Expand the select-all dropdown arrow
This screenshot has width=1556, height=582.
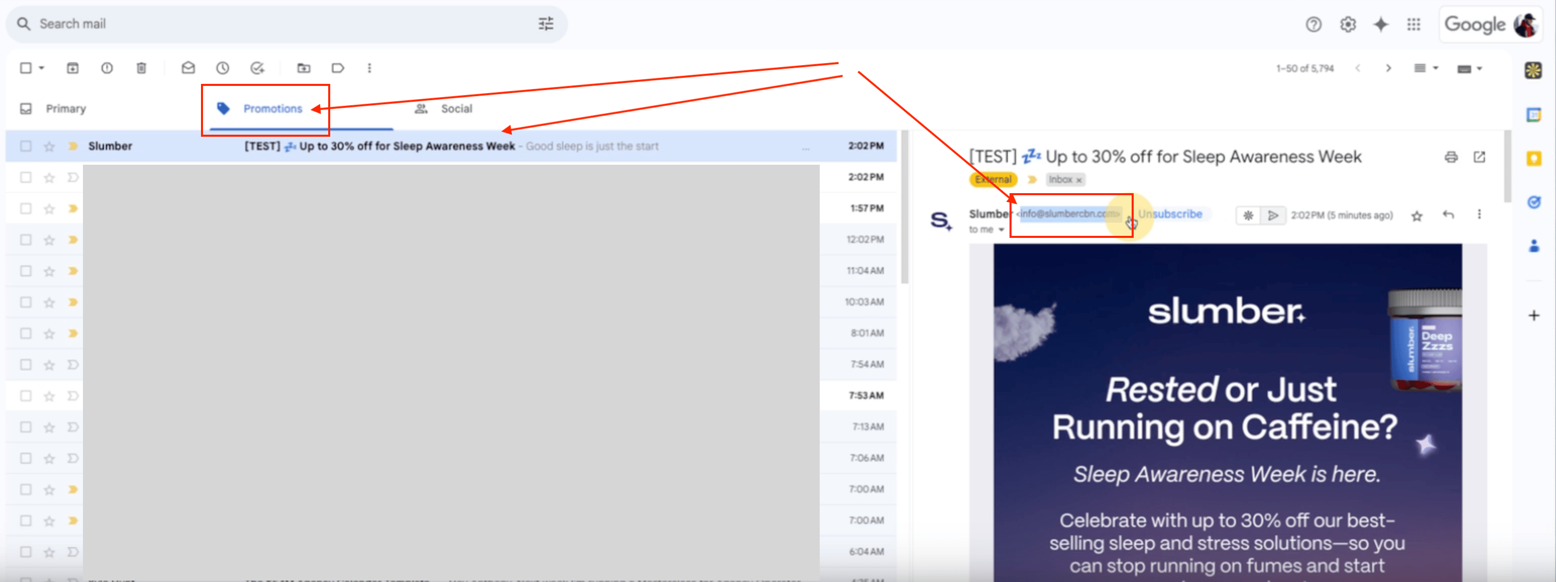pyautogui.click(x=42, y=68)
